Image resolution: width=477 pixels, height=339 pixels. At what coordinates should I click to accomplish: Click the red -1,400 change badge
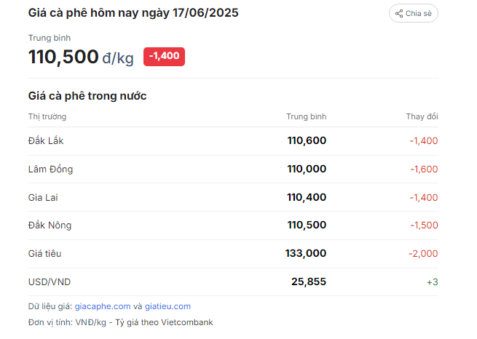point(165,57)
